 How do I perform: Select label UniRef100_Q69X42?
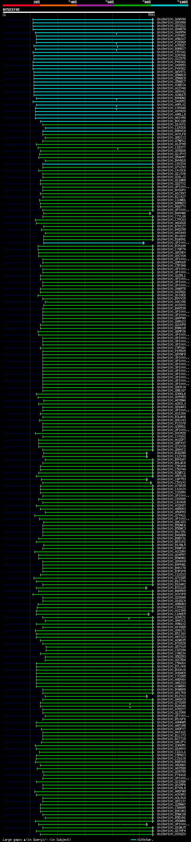(171, 91)
